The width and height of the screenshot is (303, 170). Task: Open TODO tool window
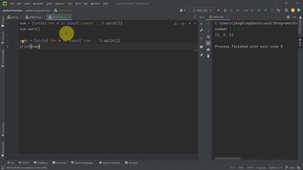pyautogui.click(x=24, y=163)
